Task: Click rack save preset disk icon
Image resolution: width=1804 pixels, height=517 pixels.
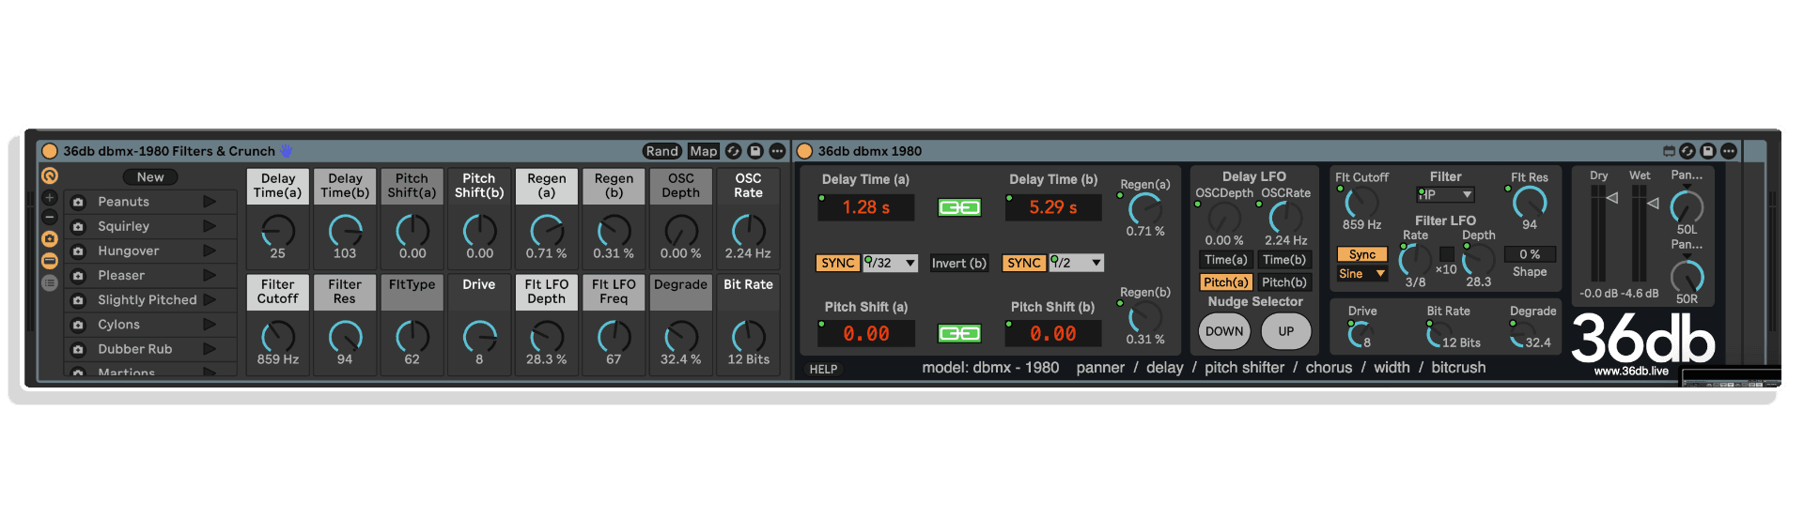Action: pyautogui.click(x=754, y=151)
